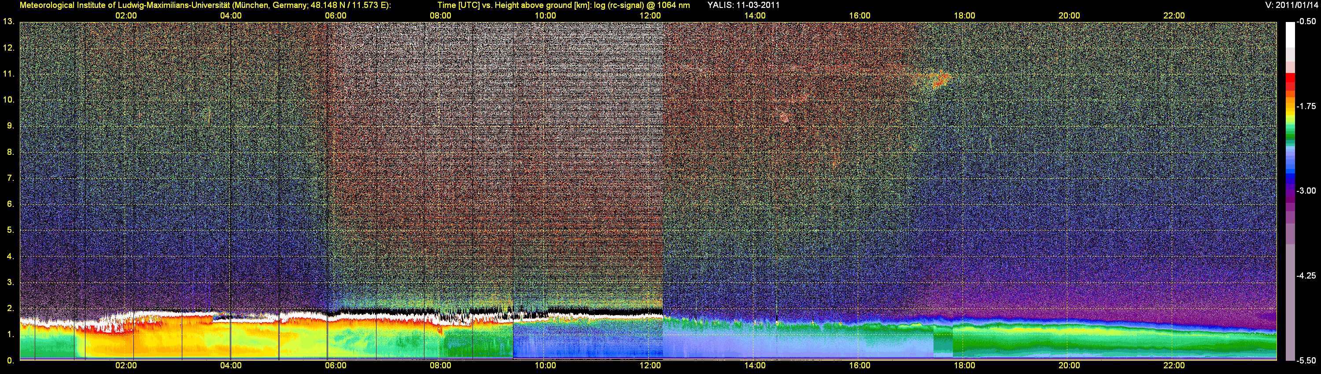Viewport: 1321px width, 374px height.
Task: Click the 3. km height axis label
Action: 11,282
